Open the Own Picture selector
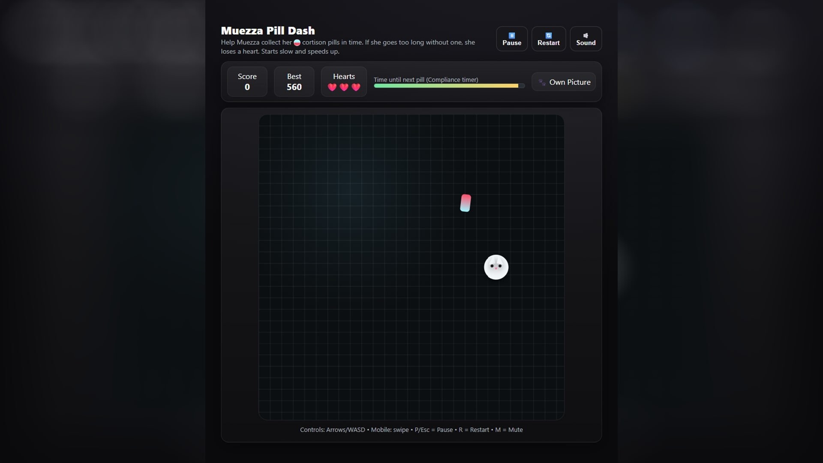The height and width of the screenshot is (463, 823). tap(563, 82)
